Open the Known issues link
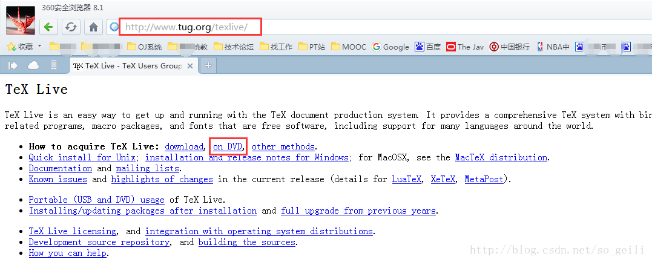Viewport: 652px width, 262px height. click(x=58, y=179)
